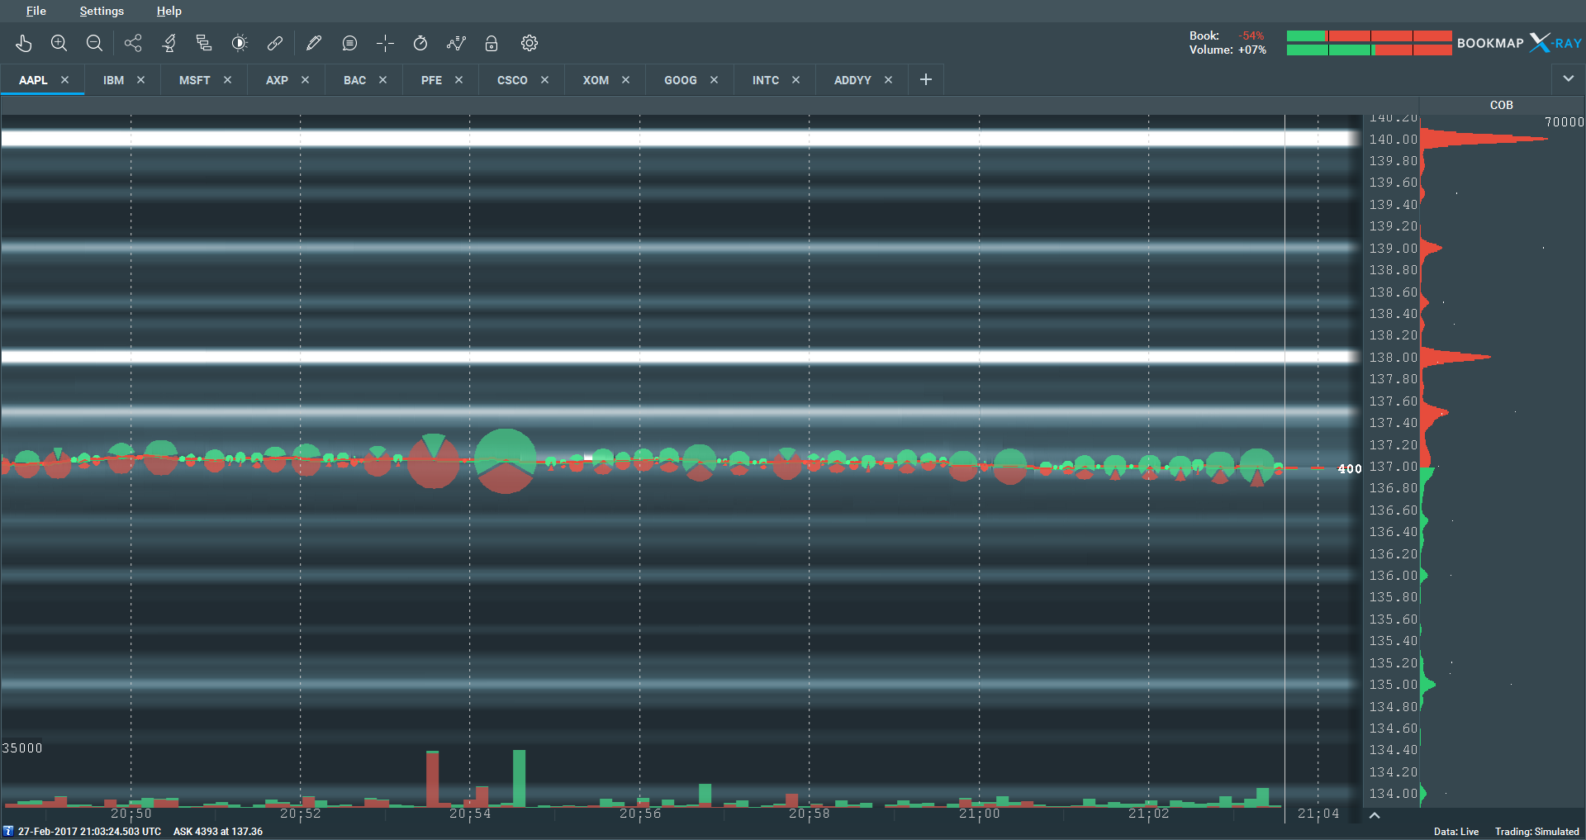Screen dimensions: 1586x840
Task: Click the chain link icon
Action: pyautogui.click(x=275, y=43)
